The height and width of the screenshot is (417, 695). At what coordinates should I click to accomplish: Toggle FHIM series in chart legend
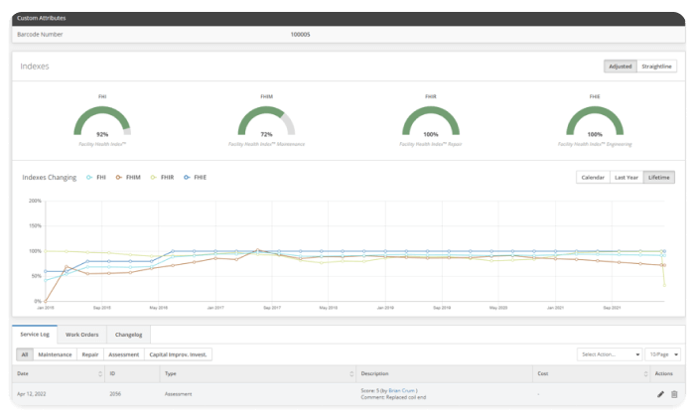[127, 177]
